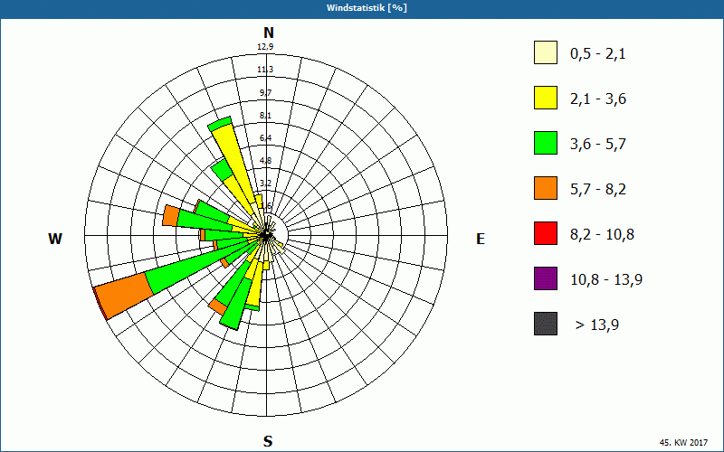Click the '10,8 - 13,9' legend text

pos(606,280)
